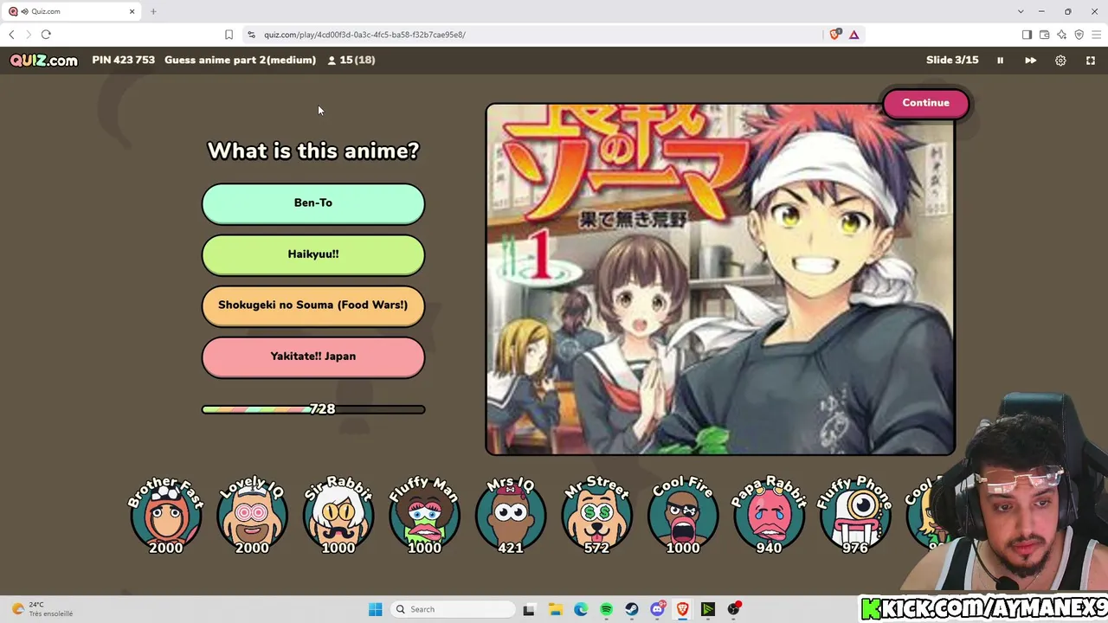Open the player count list icon

(332, 61)
